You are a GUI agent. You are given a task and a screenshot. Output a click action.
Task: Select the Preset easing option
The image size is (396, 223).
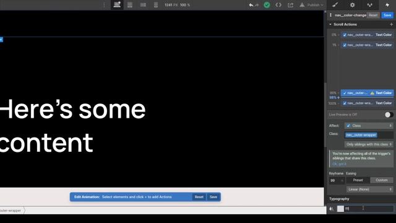[x=358, y=180]
